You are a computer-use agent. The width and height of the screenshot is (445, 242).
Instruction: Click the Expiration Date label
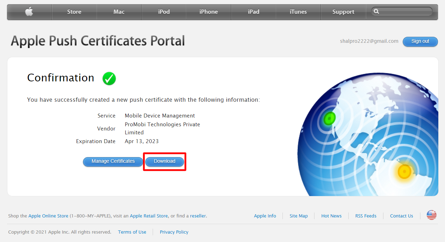[96, 141]
